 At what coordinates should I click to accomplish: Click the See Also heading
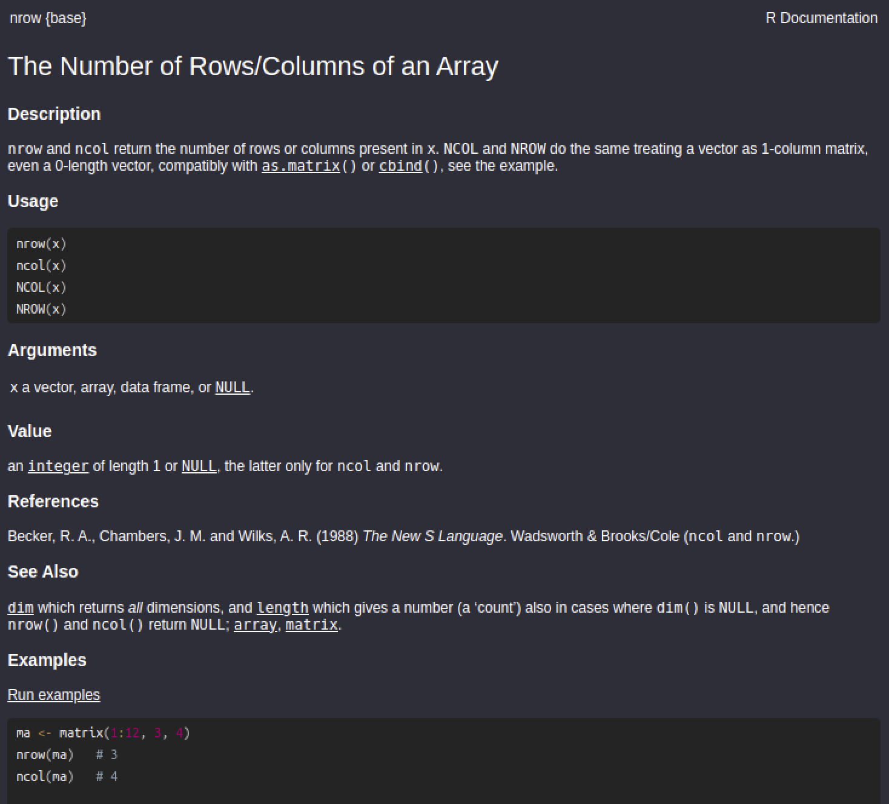[x=42, y=571]
